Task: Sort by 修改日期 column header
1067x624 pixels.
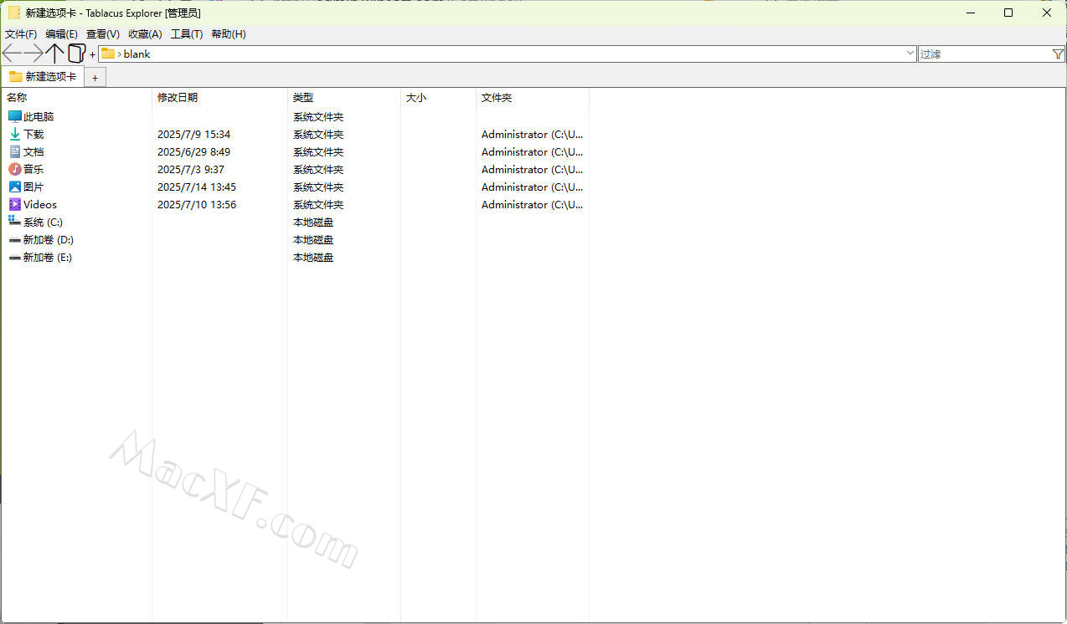Action: (219, 98)
